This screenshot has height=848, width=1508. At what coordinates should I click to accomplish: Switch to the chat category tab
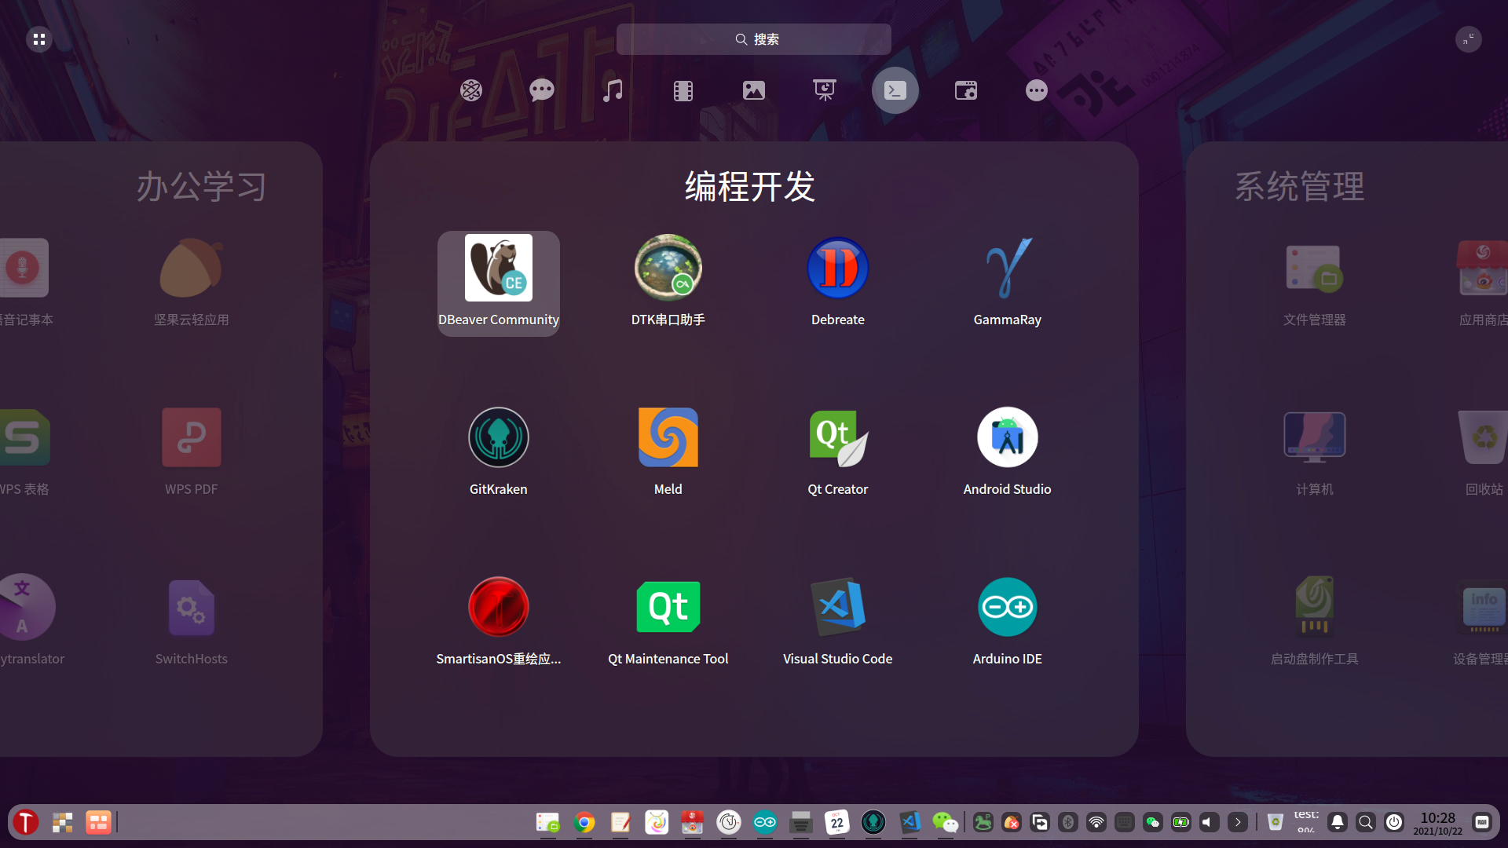coord(542,90)
